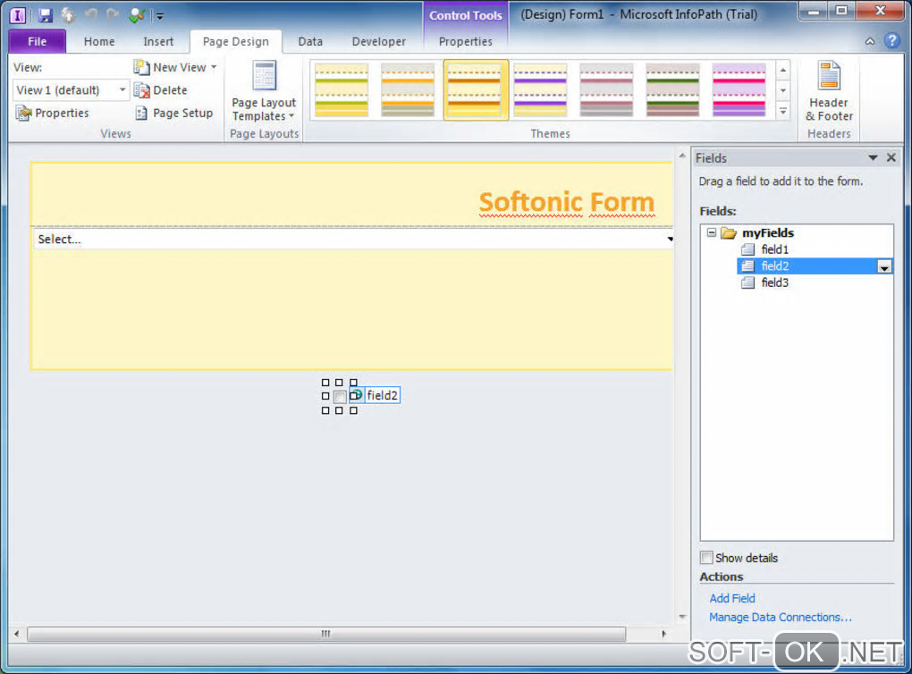The width and height of the screenshot is (912, 674).
Task: Select the orange and grey theme swatch
Action: tap(408, 90)
